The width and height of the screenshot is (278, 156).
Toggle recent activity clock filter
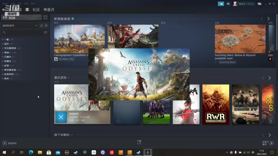point(41,26)
